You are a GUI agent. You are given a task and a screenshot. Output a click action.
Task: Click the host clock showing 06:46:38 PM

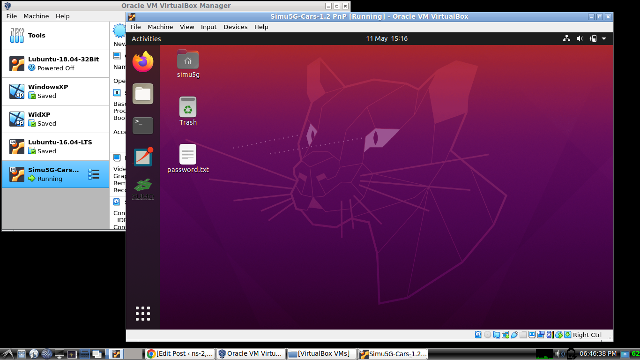tap(598, 353)
